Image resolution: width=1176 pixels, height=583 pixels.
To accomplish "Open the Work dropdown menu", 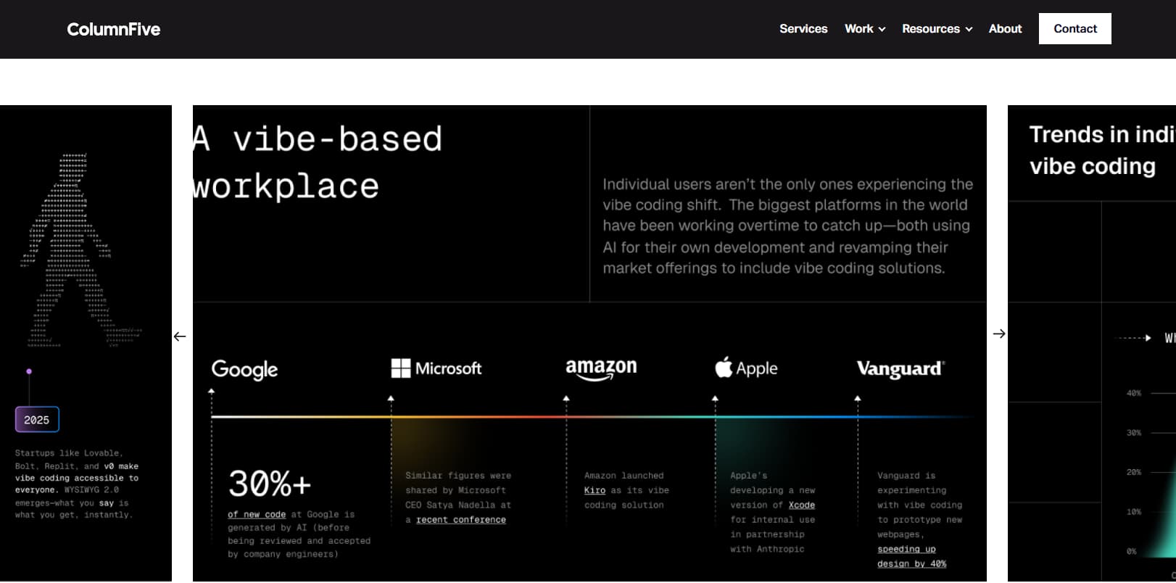I will coord(865,29).
